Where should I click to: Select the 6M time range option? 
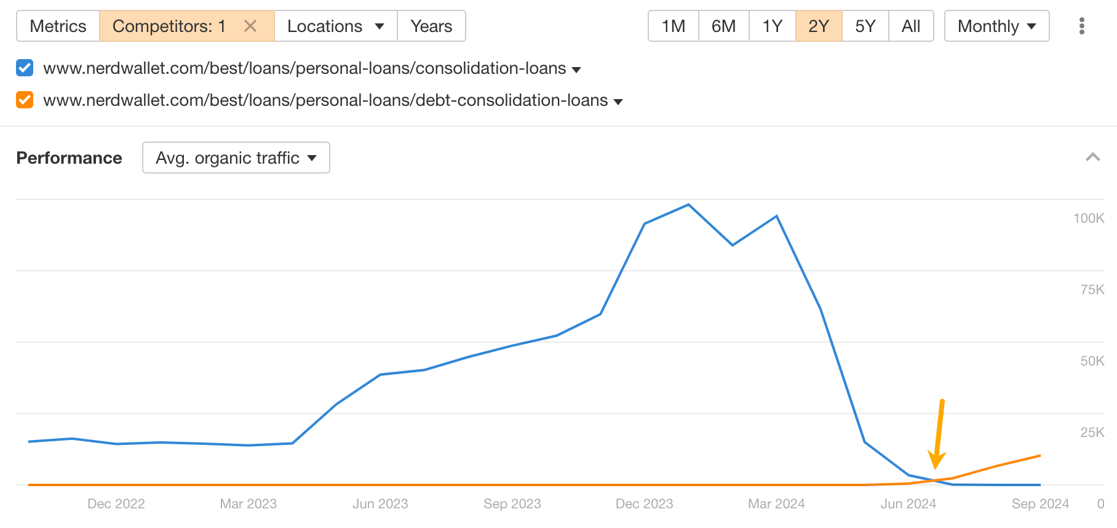pos(723,26)
